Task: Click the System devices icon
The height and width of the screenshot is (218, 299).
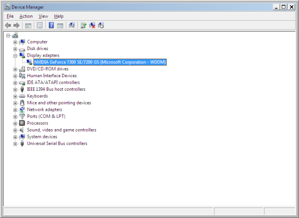Action: (x=22, y=137)
